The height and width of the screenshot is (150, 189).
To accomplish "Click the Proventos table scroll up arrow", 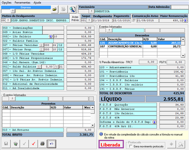I will pyautogui.click(x=93, y=107).
